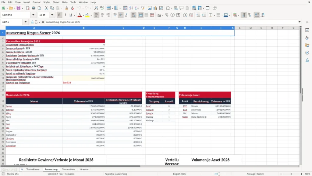This screenshot has height=176, width=312.
Task: Insert a comment
Action: [182, 8]
